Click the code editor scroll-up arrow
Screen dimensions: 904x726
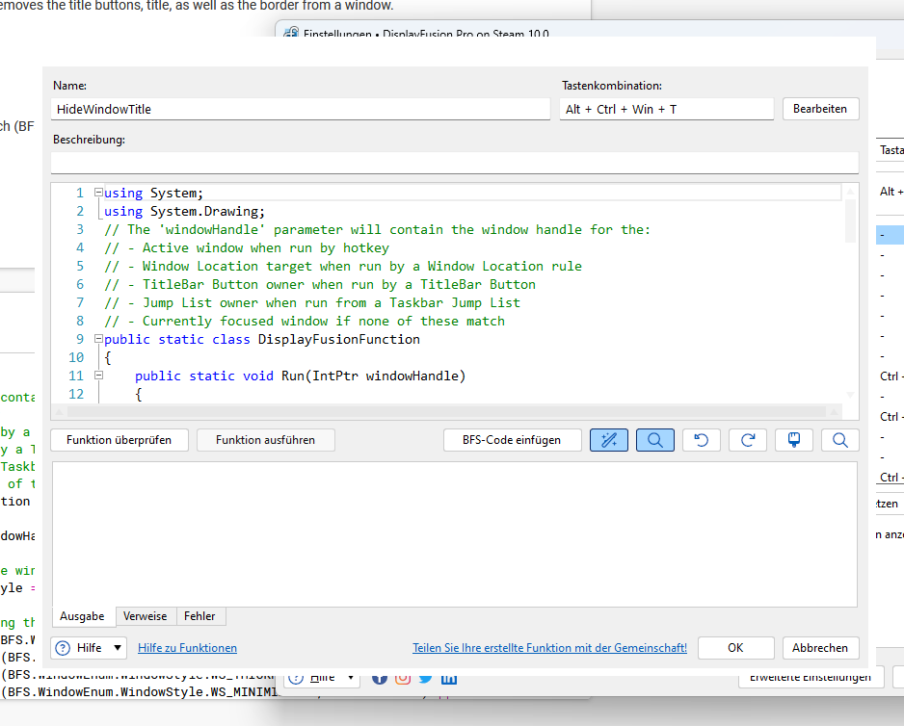coord(850,191)
